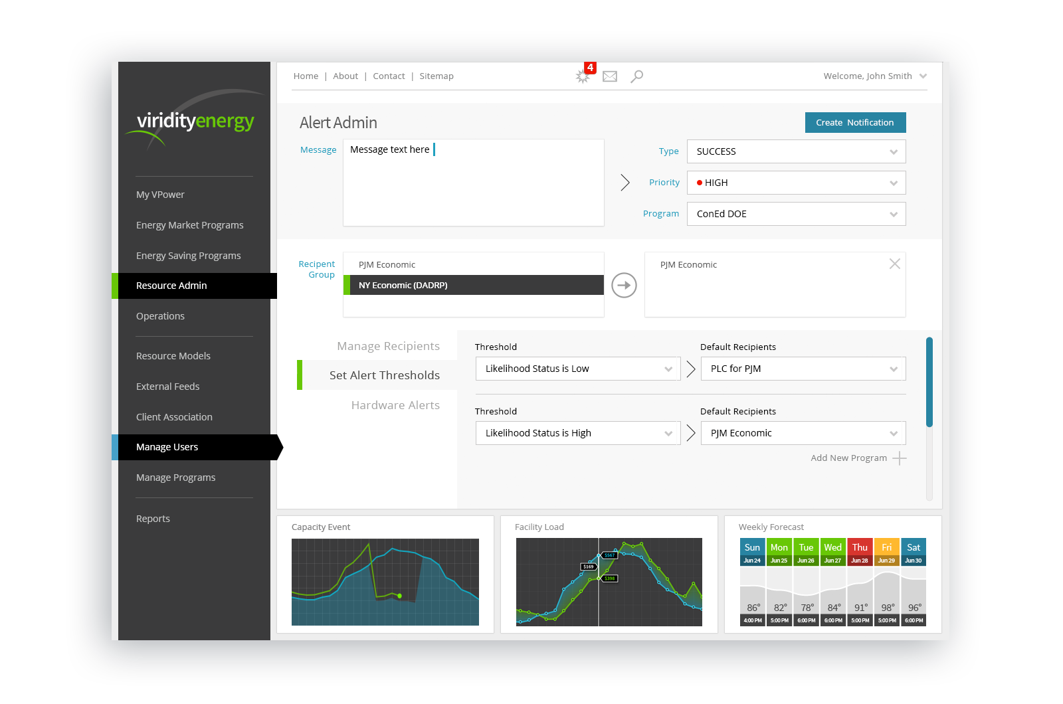The height and width of the screenshot is (704, 1063).
Task: Click the green dot on Capacity Event chart
Action: click(x=399, y=596)
